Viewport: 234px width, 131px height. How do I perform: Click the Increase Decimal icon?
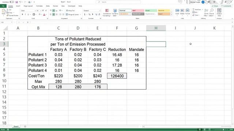tap(96, 15)
